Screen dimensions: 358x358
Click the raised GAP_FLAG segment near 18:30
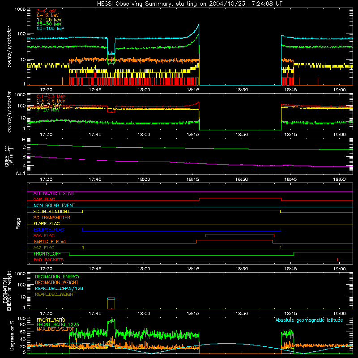[240, 198]
